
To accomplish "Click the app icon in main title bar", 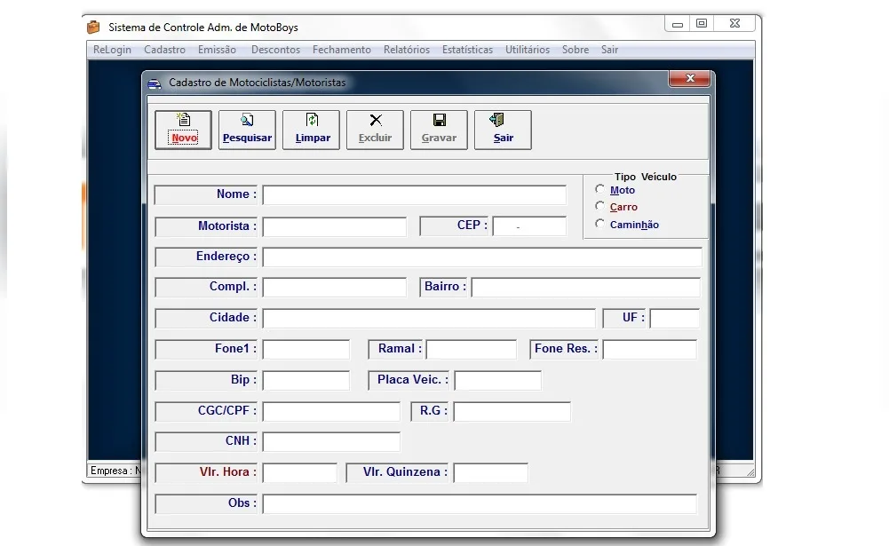I will point(93,27).
